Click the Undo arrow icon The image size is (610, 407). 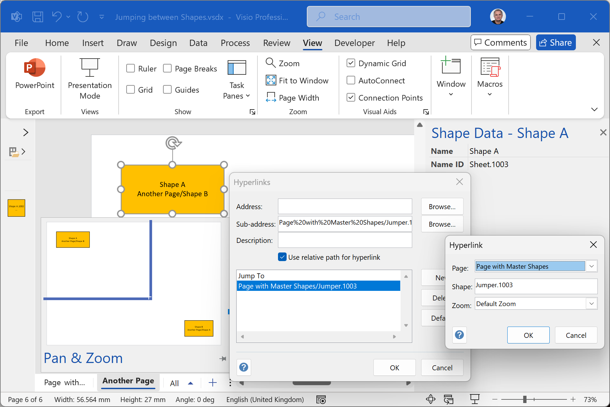57,17
